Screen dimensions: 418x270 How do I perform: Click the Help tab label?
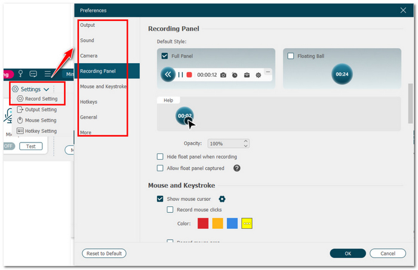[x=168, y=100]
